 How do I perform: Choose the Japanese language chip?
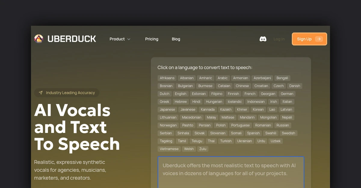167,110
